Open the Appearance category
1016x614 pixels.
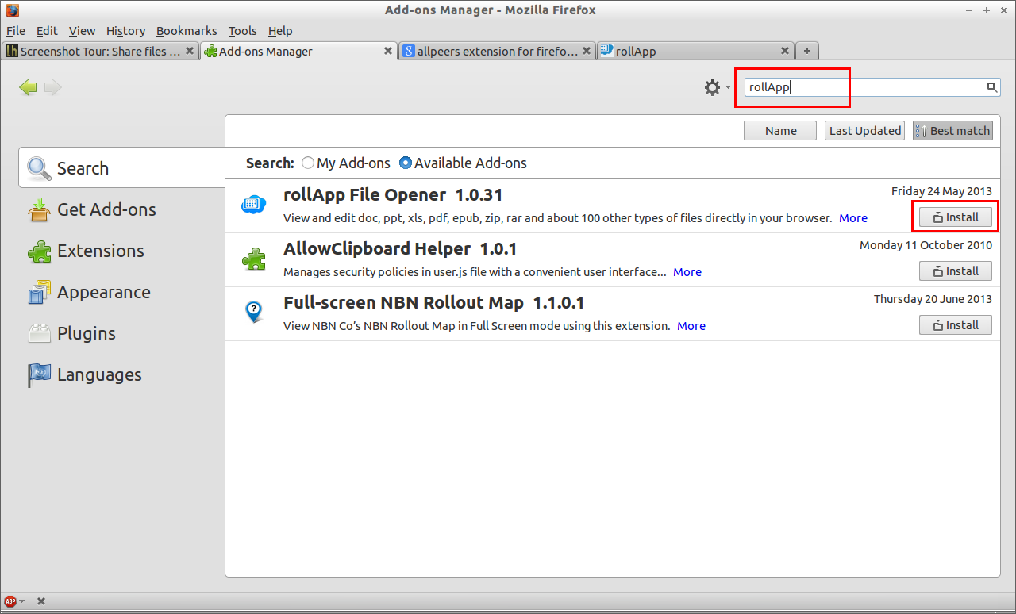pos(122,292)
